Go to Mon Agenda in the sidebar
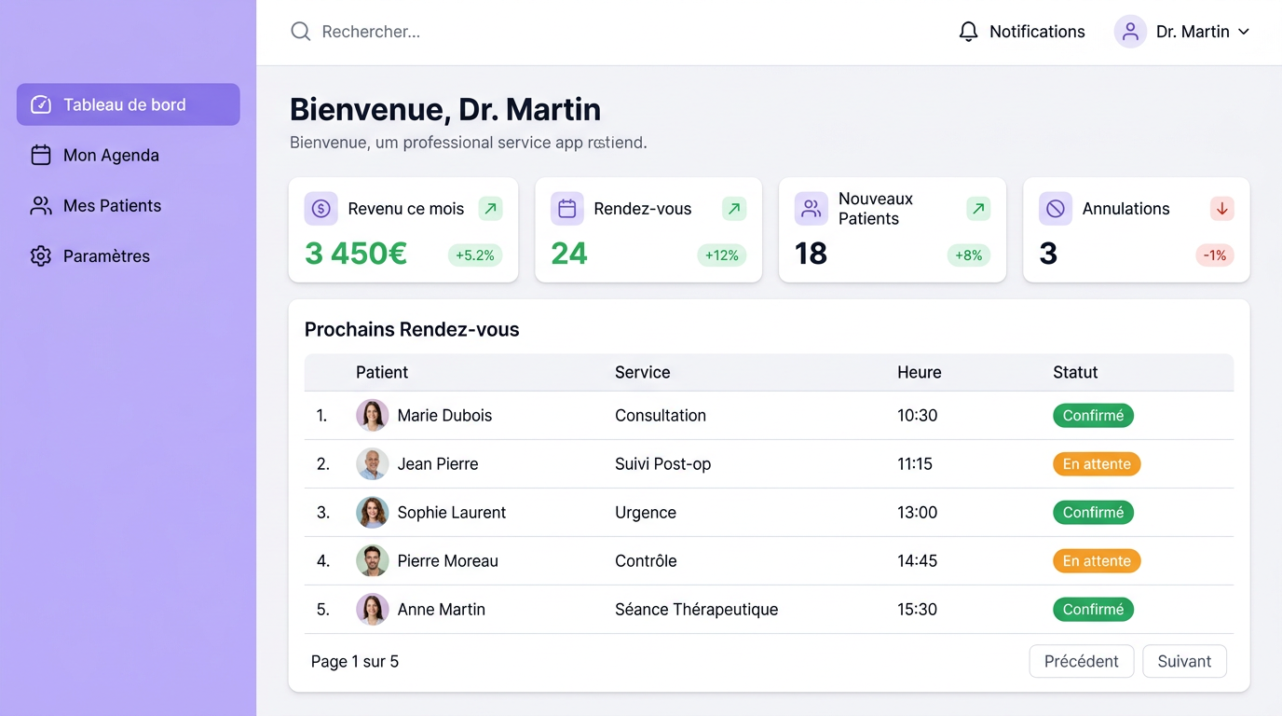The height and width of the screenshot is (716, 1282). 129,155
